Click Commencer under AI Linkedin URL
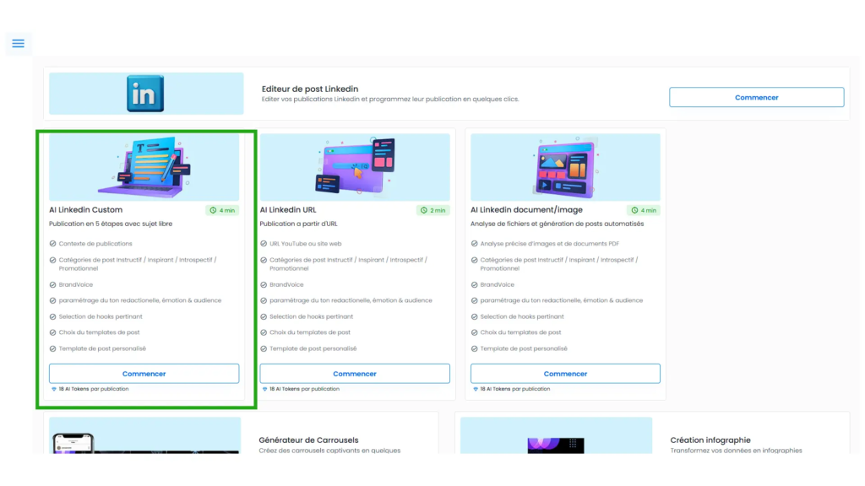This screenshot has height=486, width=865. click(355, 374)
